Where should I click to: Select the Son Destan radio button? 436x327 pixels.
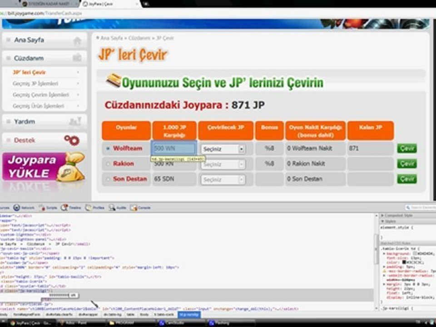[x=108, y=179]
